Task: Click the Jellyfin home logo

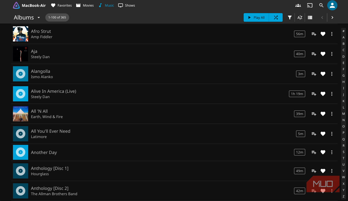Action: pyautogui.click(x=16, y=5)
